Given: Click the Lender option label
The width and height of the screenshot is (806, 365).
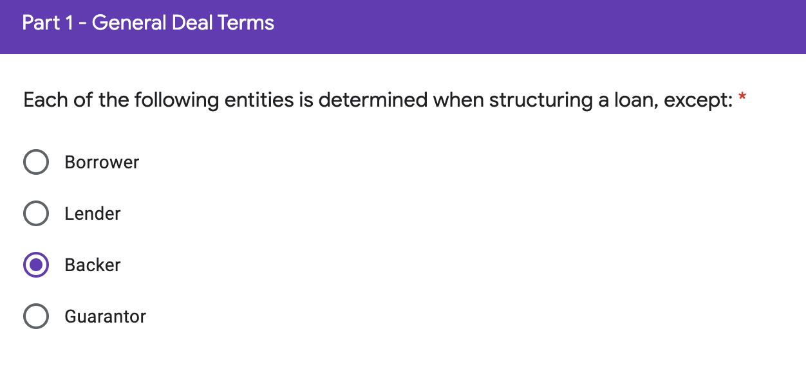Looking at the screenshot, I should tap(93, 213).
